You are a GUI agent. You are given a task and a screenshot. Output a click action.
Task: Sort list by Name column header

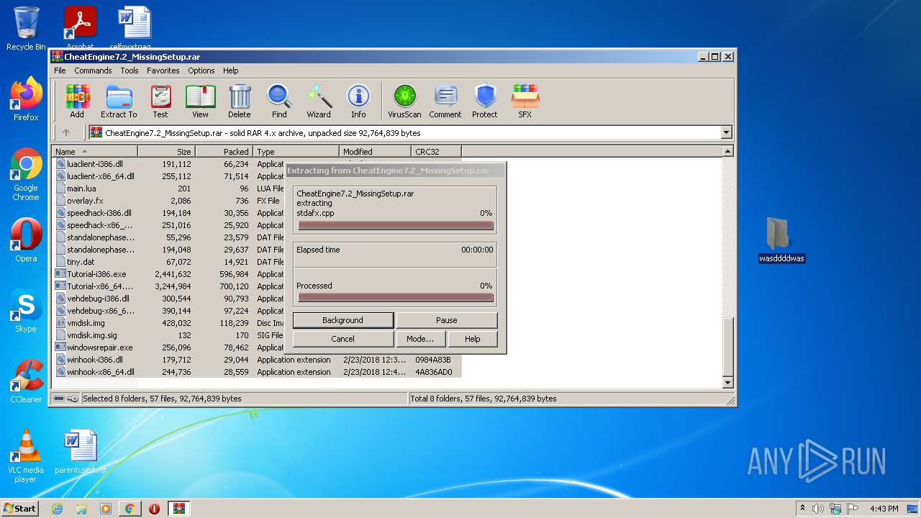pos(94,152)
